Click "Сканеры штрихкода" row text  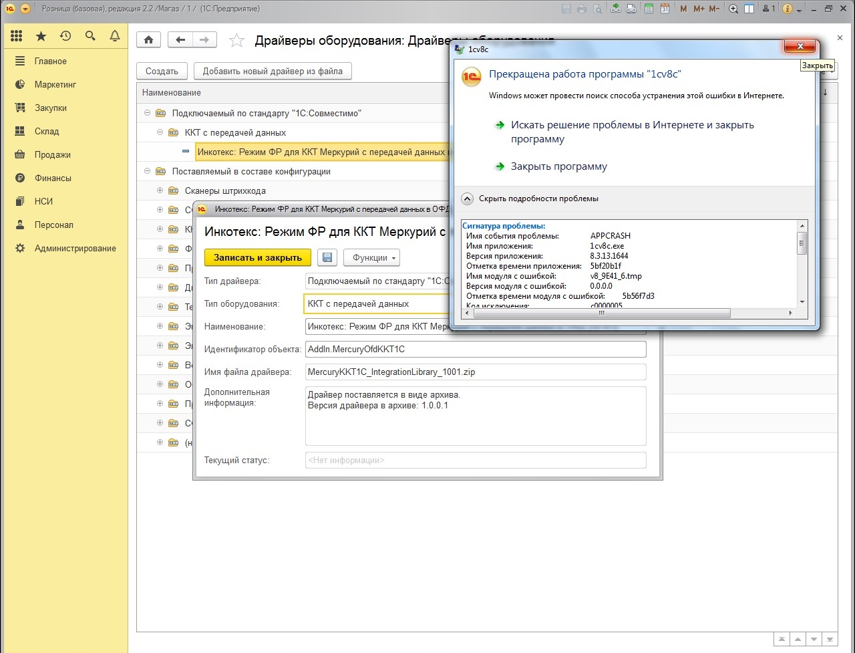(x=225, y=190)
